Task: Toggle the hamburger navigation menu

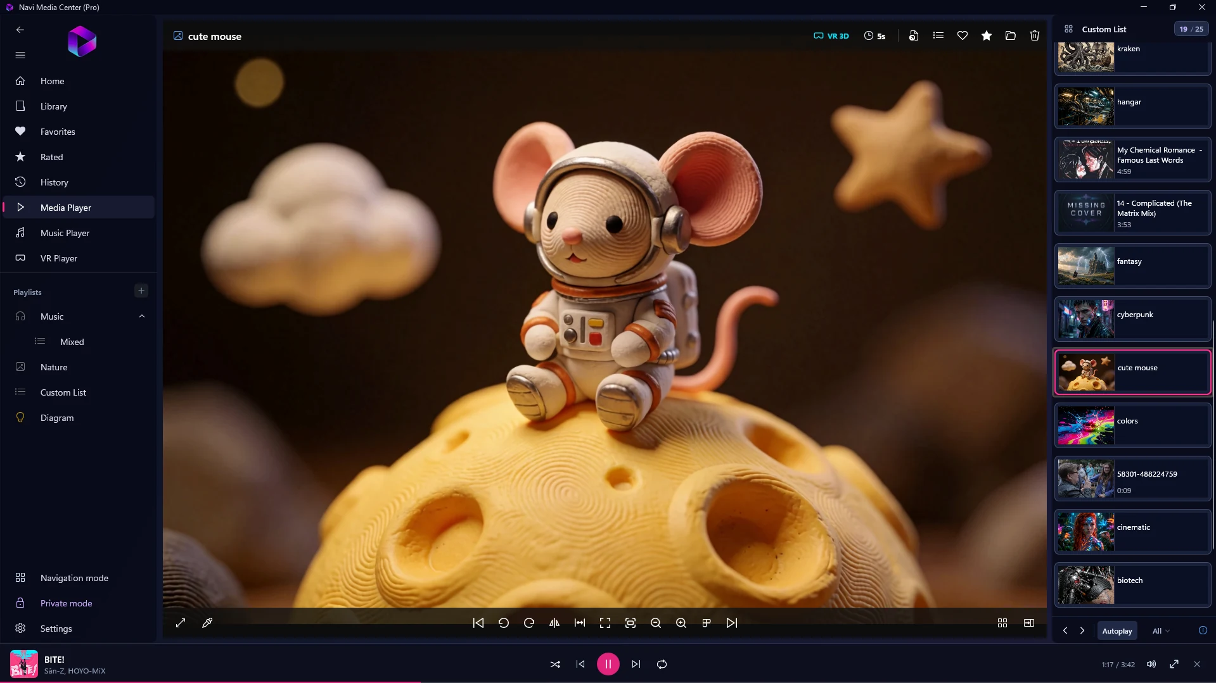Action: tap(20, 55)
